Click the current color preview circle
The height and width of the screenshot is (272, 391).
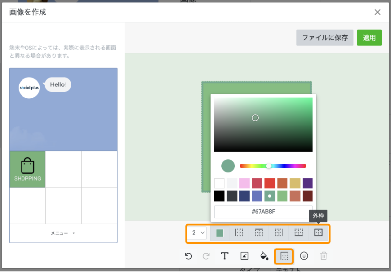pos(228,166)
